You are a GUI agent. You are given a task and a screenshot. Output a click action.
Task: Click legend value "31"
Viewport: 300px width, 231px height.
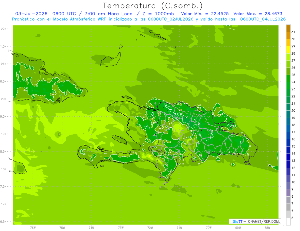293,32
